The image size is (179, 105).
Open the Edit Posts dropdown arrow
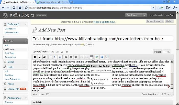[145, 15]
